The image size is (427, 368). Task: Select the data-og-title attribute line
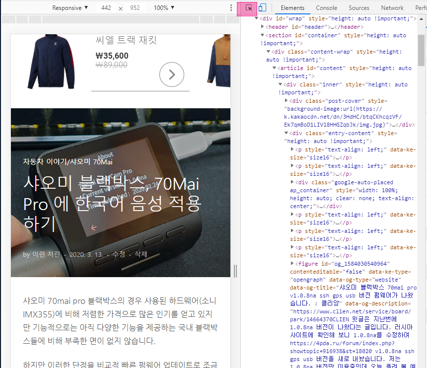click(353, 295)
